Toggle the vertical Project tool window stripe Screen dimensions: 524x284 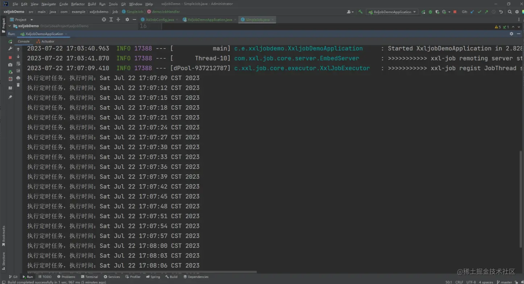pos(4,25)
